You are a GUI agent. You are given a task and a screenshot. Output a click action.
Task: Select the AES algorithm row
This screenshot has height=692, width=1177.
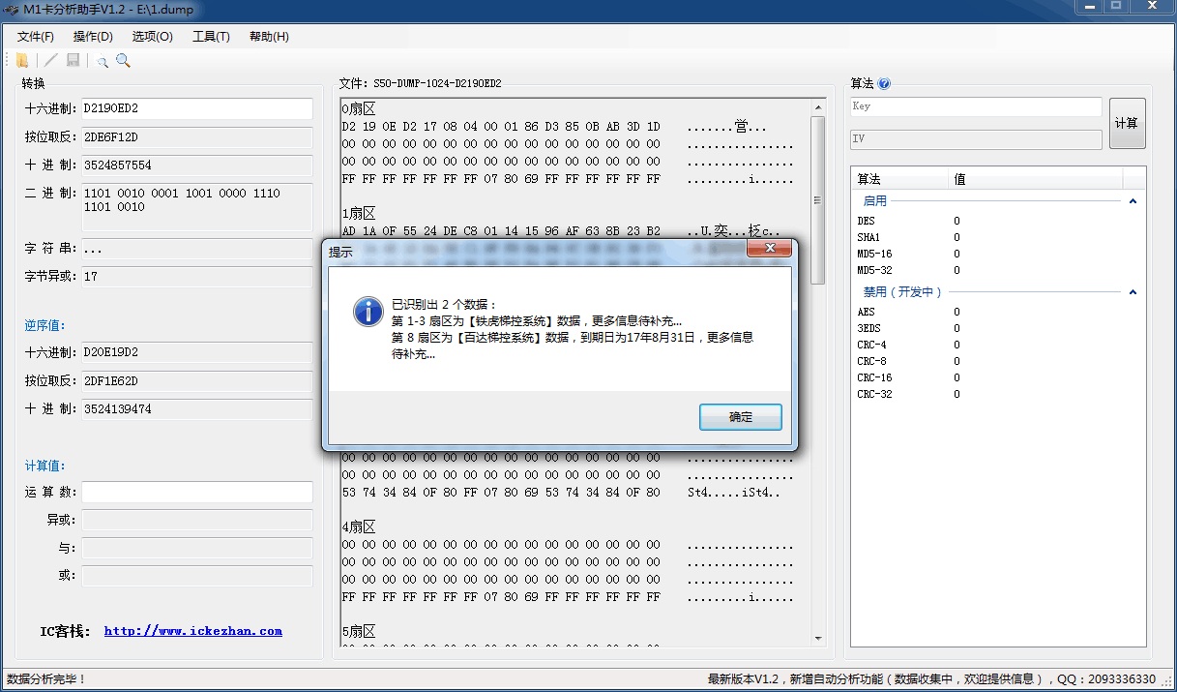coord(998,312)
